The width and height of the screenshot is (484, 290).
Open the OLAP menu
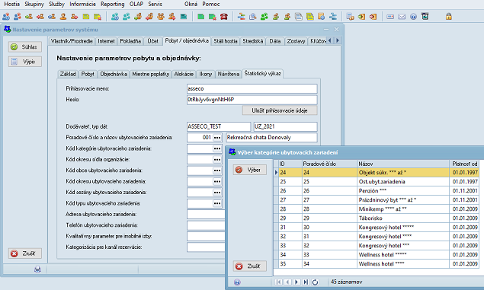point(136,4)
